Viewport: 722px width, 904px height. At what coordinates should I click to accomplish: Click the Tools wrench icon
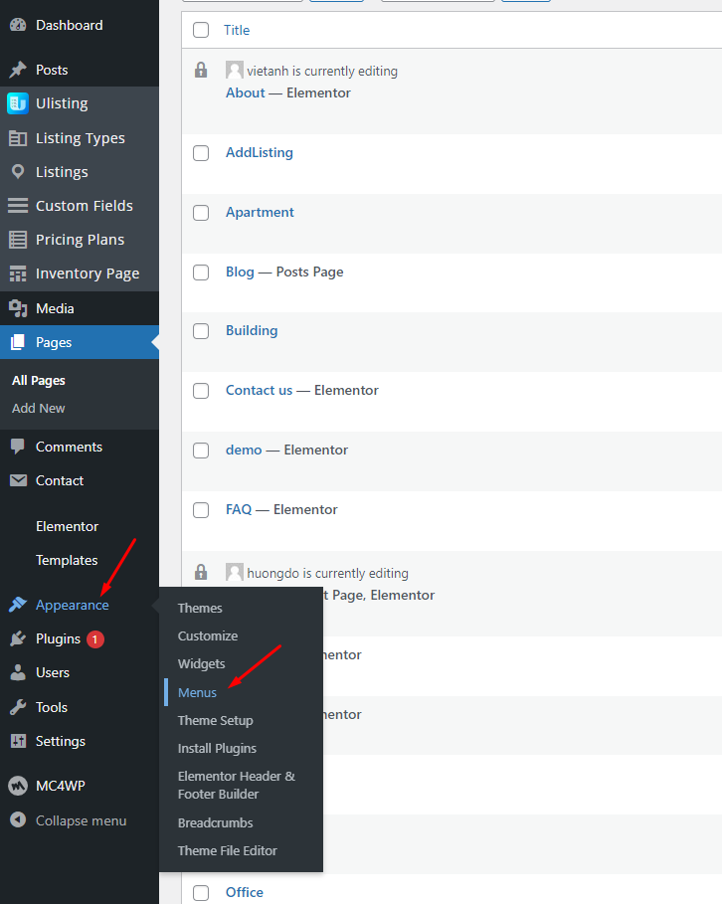pos(17,707)
